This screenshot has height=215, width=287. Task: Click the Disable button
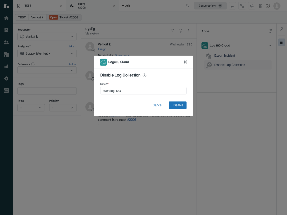pos(178,105)
